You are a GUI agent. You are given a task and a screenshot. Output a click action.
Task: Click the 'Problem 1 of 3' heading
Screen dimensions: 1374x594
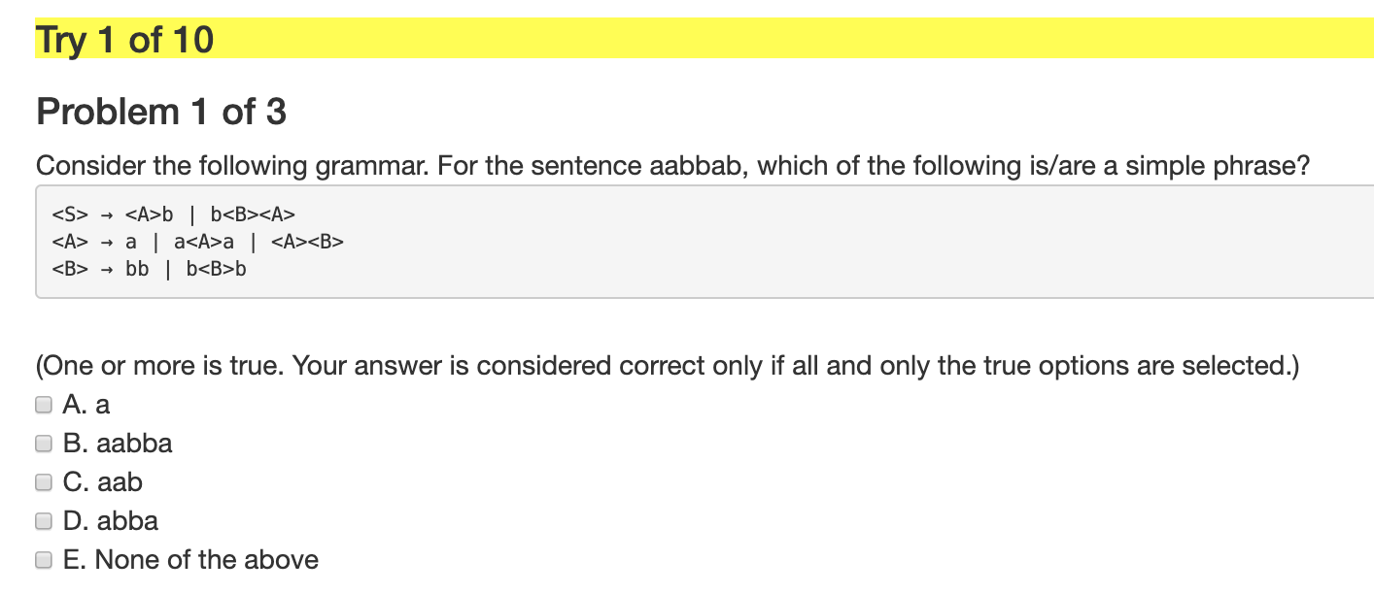[161, 111]
